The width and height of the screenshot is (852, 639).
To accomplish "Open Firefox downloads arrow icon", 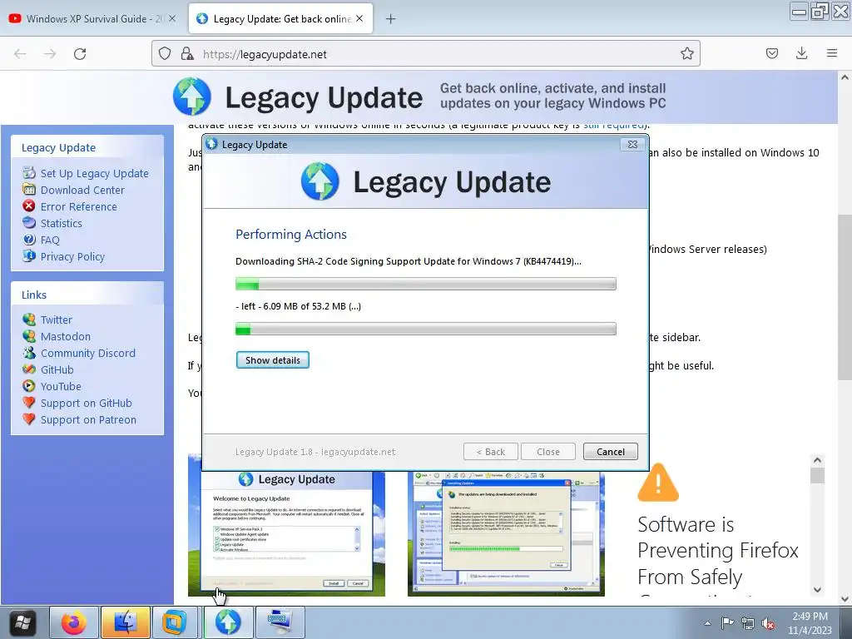I will click(x=801, y=53).
